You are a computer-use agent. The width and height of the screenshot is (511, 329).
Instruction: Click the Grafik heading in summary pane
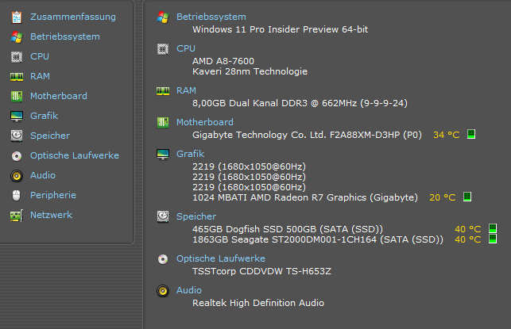pos(190,154)
